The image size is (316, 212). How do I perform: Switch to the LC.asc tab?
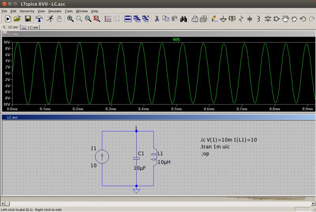11,27
